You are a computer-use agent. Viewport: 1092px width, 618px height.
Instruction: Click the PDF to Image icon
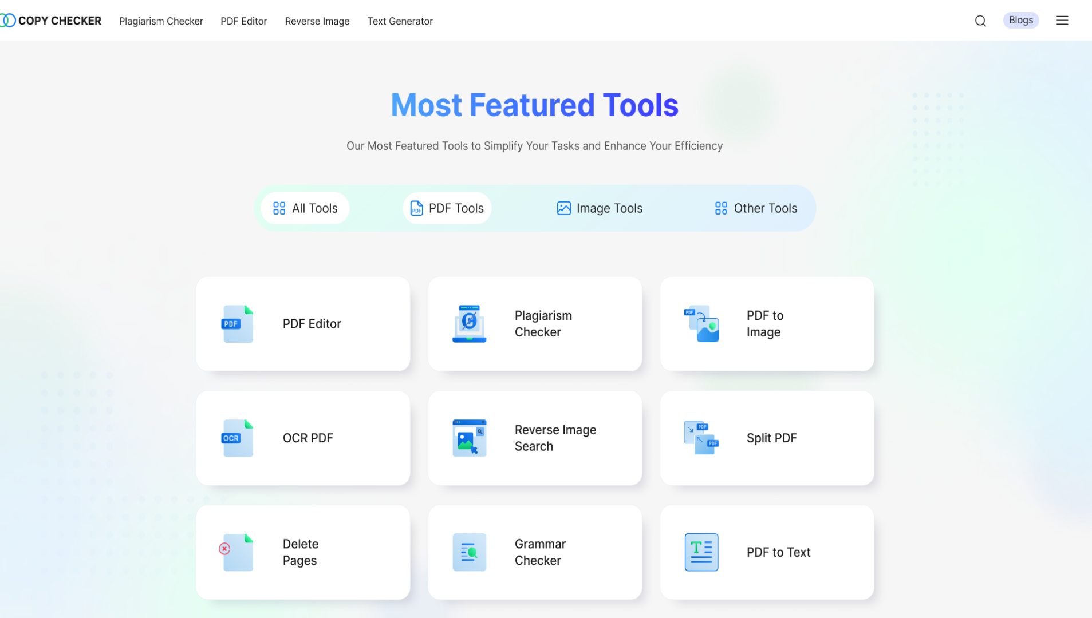tap(701, 324)
